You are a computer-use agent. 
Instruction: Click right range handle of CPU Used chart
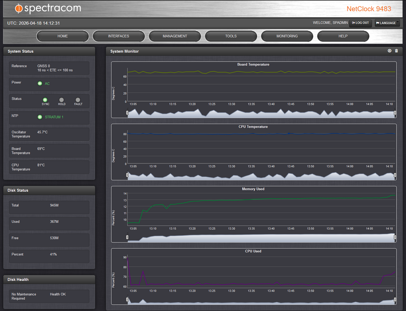395,300
